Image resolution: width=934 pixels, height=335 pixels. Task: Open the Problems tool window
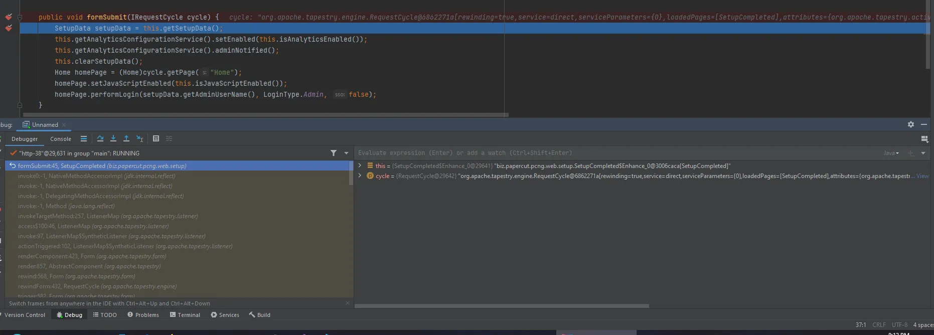tap(143, 315)
